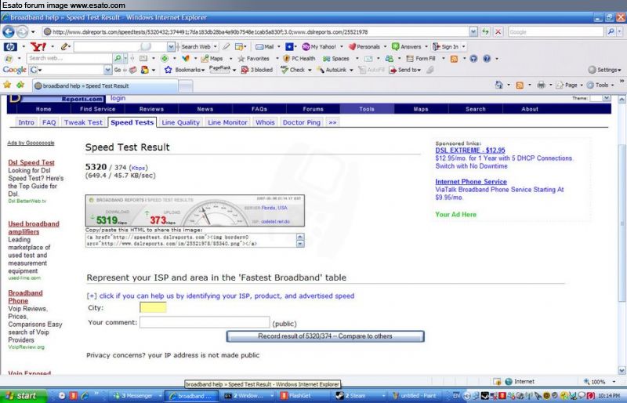Click the Form Fill toolbar button
Screen dimensions: 627x403
421,59
